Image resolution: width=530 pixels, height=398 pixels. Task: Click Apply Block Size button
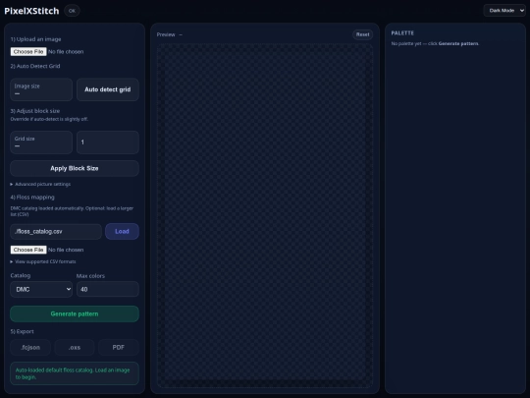pyautogui.click(x=75, y=169)
